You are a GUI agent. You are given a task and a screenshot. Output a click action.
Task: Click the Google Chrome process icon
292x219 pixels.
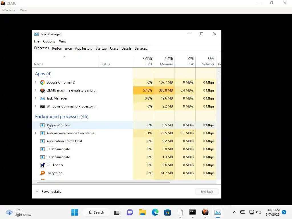point(42,82)
